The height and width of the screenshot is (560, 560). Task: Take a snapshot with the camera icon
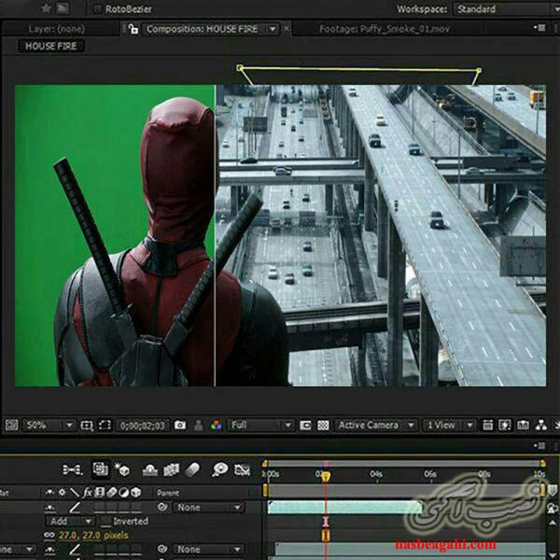[180, 426]
